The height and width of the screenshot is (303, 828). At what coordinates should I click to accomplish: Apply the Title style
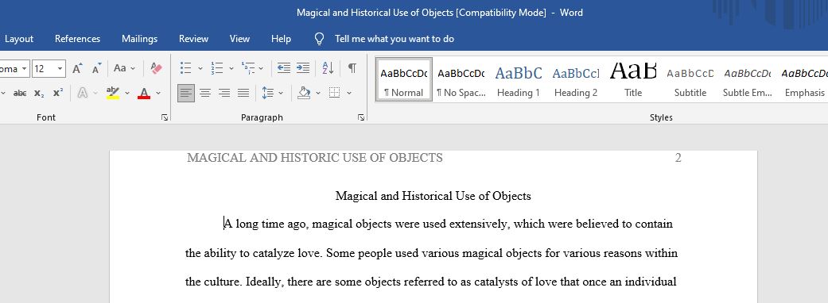[633, 79]
